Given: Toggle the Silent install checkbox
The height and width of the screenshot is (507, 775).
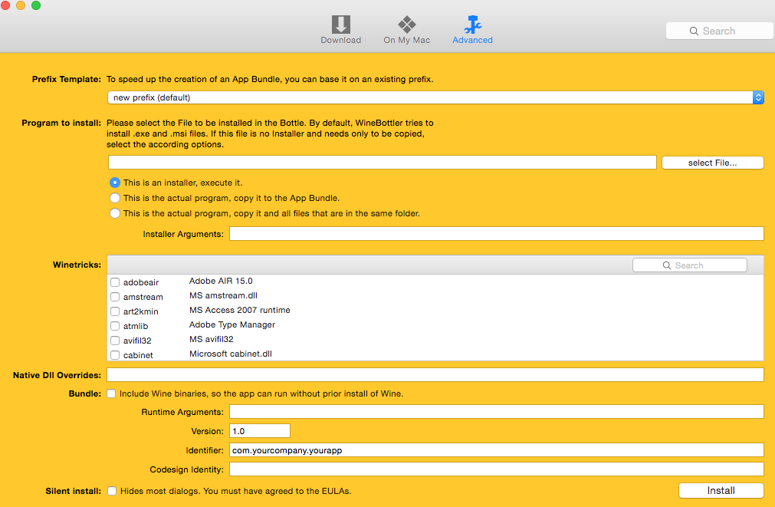Looking at the screenshot, I should (112, 491).
